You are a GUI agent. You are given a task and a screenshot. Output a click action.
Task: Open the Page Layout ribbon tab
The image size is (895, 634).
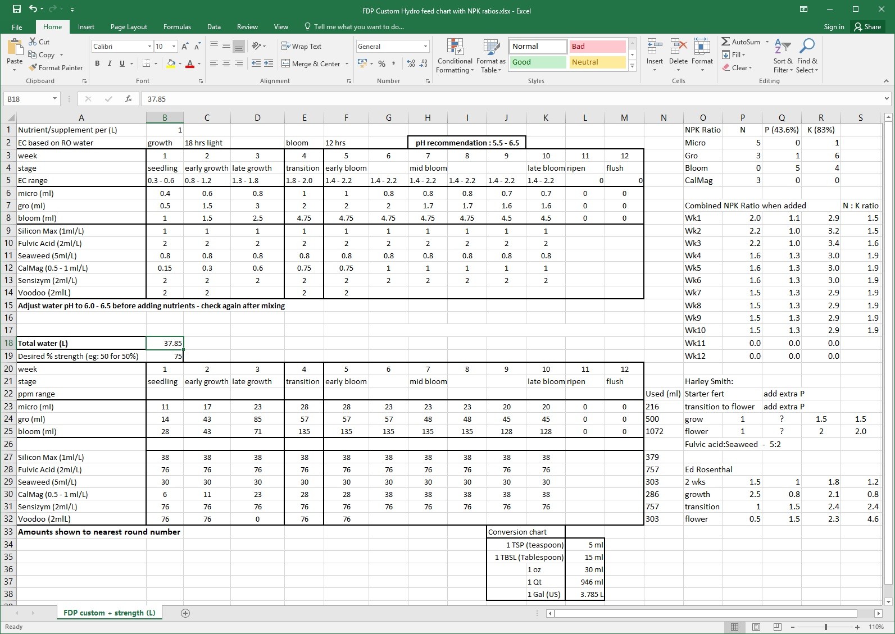point(129,27)
